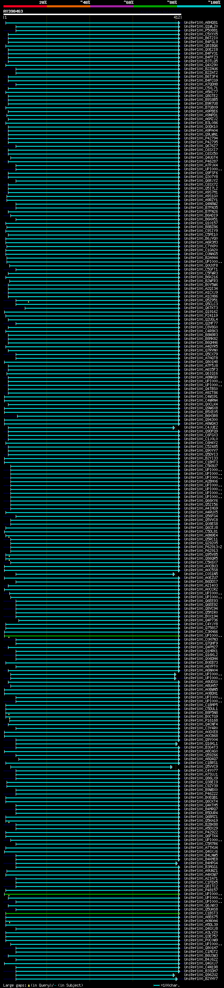Open hit UniRef100_P50881
Image resolution: width=224 pixels, height=988 pixels.
click(x=201, y=30)
